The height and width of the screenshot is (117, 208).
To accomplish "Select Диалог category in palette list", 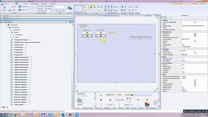I will [79, 100].
